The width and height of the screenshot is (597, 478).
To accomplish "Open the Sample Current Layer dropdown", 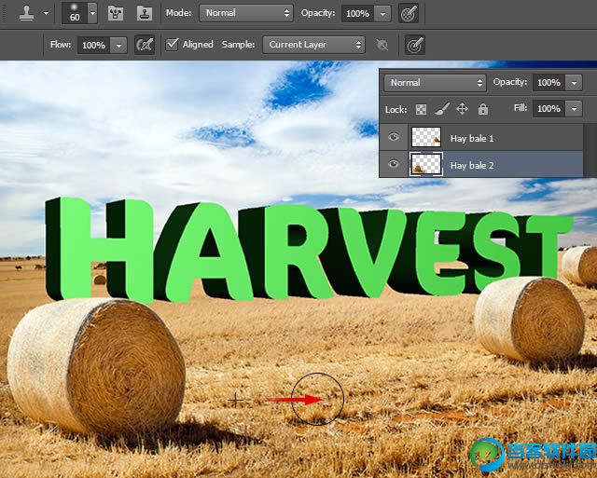I will (313, 45).
